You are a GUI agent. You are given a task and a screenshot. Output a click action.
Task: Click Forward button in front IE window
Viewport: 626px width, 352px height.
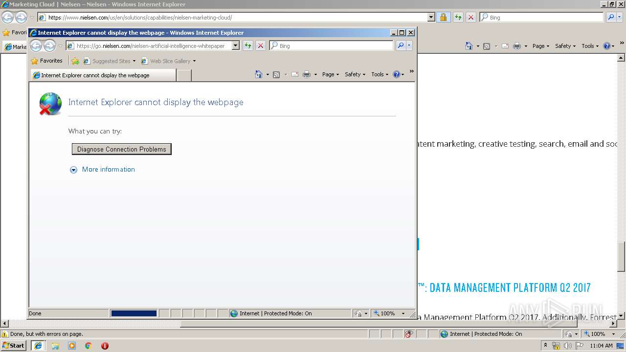point(49,46)
